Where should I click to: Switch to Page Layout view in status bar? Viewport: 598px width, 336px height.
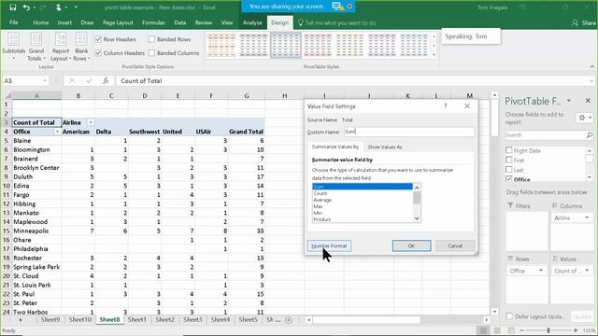(497, 330)
